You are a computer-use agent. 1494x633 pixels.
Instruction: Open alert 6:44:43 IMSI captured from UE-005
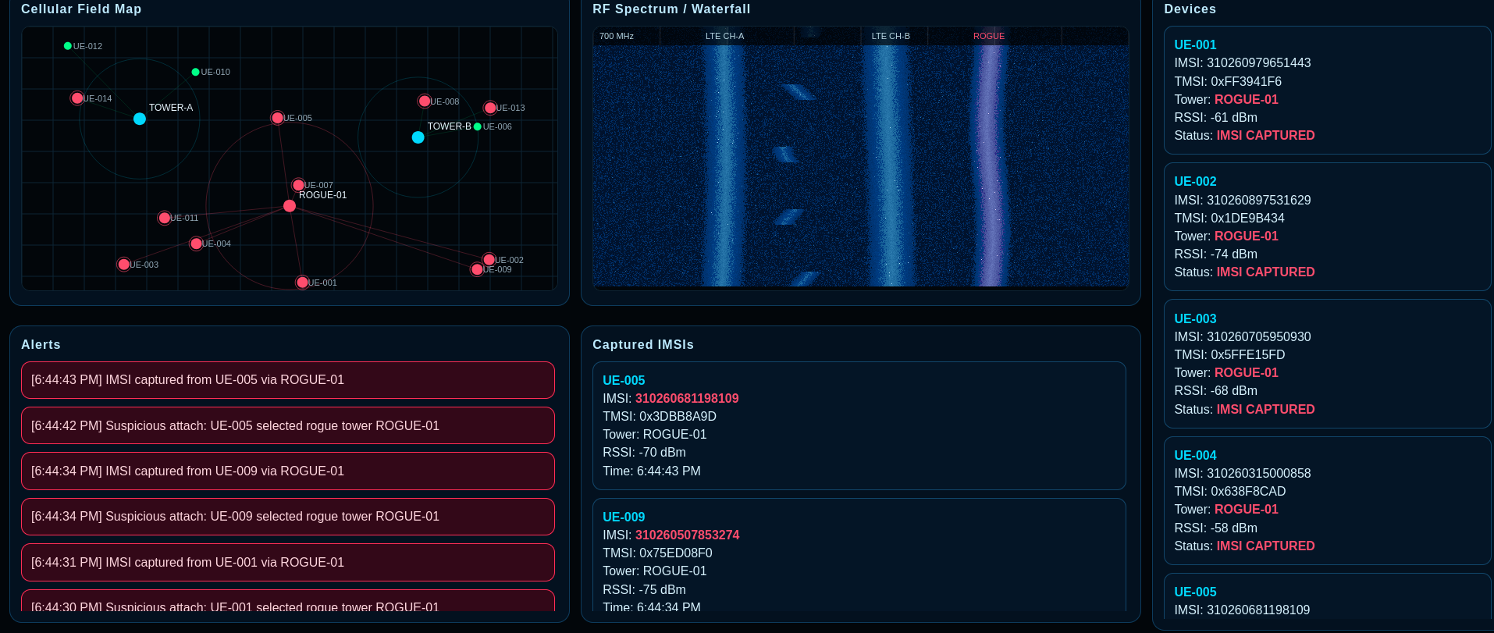tap(288, 380)
